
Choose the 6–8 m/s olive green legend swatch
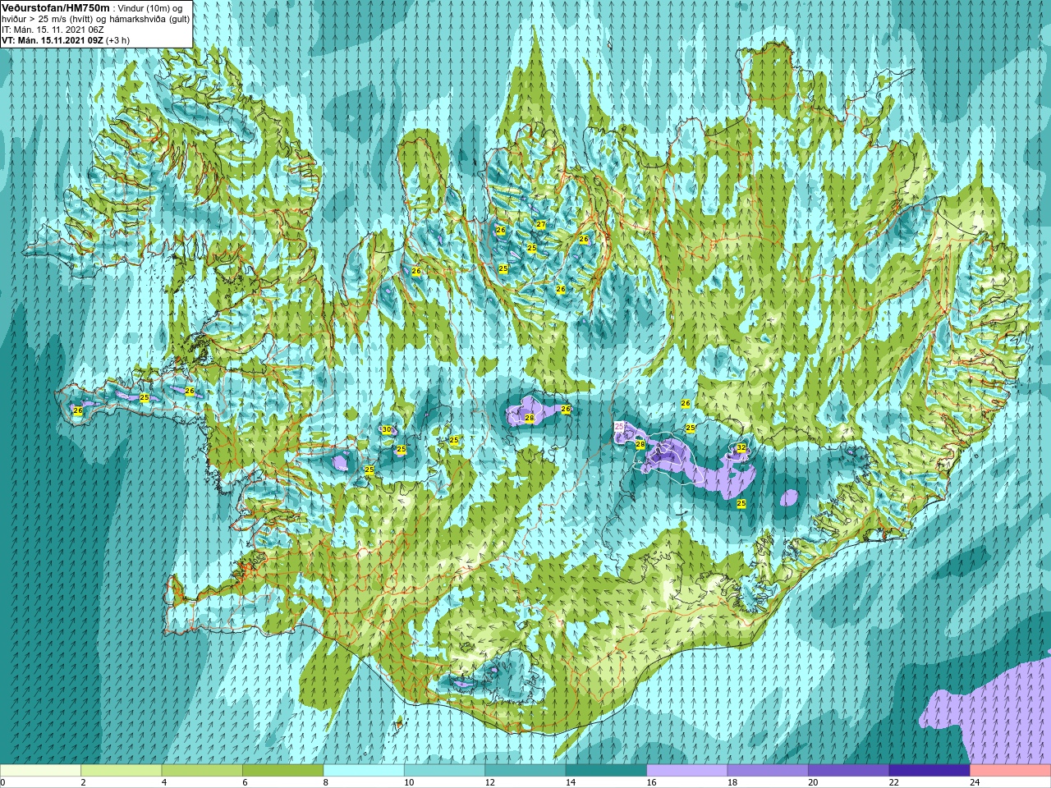coord(283,771)
